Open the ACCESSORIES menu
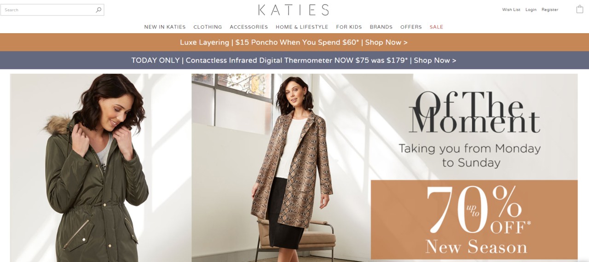Screen dimensions: 589x262 [248, 27]
